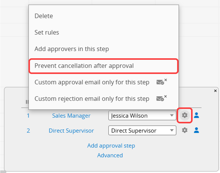Open settings gear for Direct Supervisor step
This screenshot has height=173, width=220.
[x=185, y=130]
